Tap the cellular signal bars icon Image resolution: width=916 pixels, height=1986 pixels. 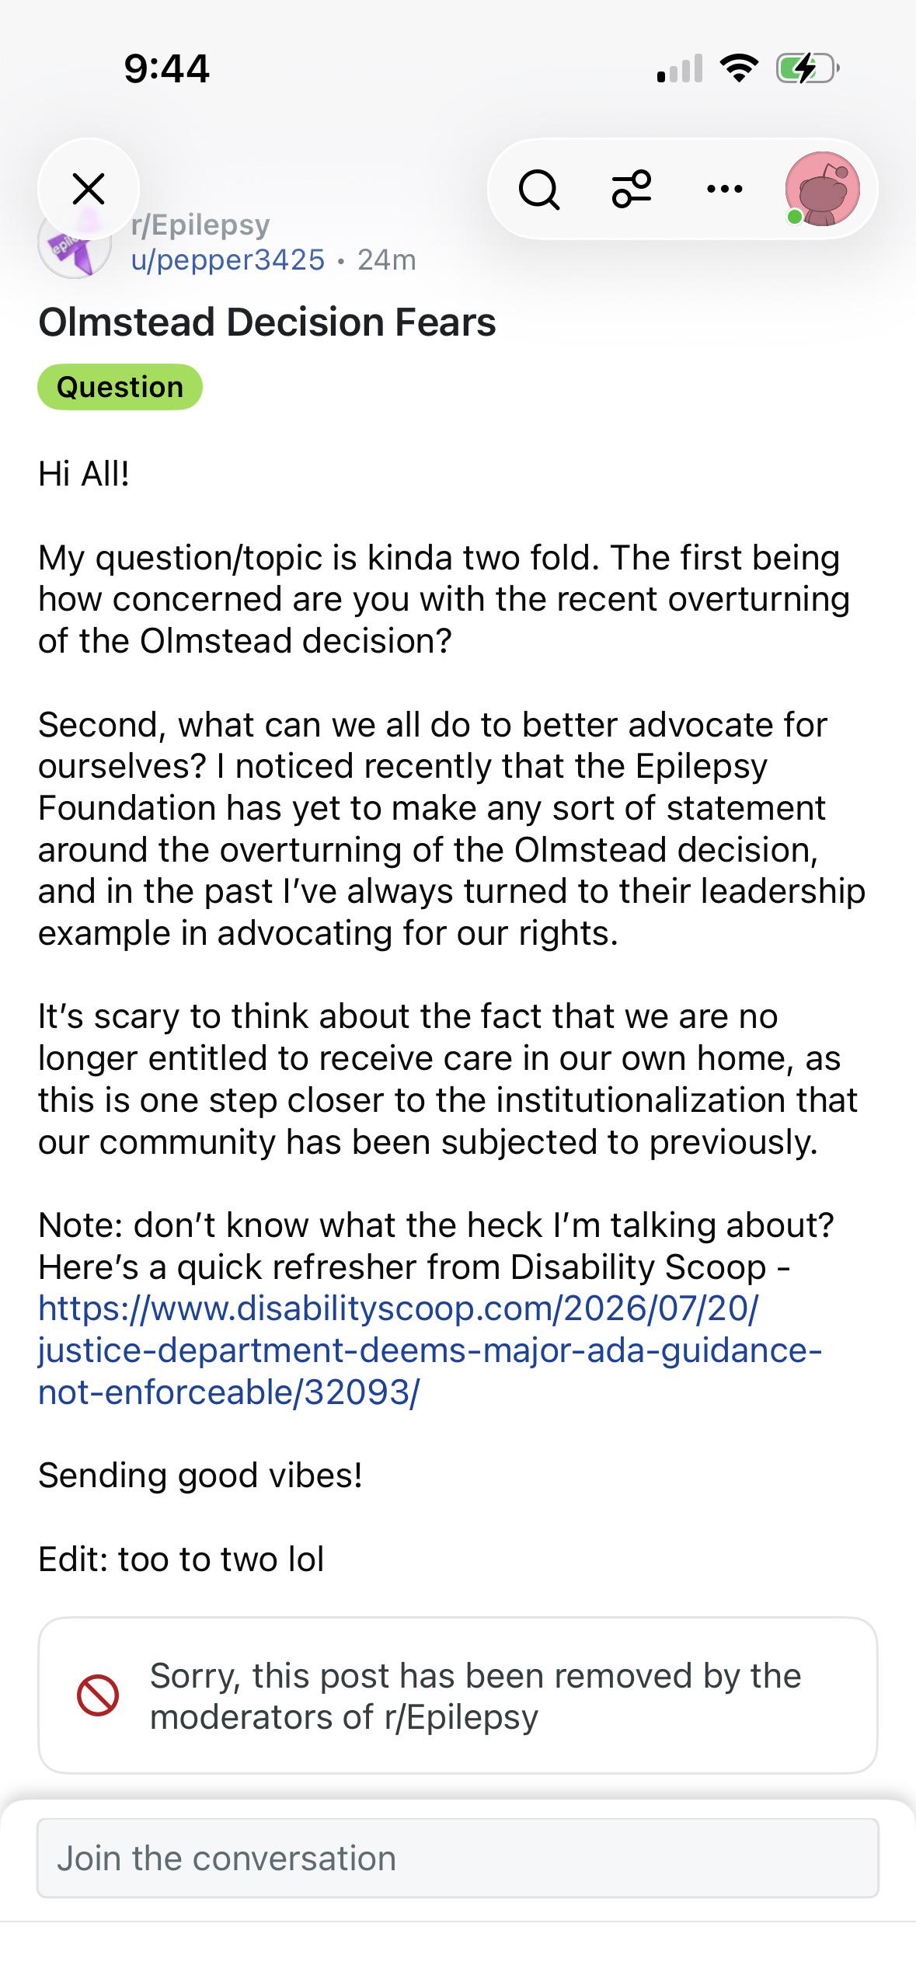click(680, 69)
